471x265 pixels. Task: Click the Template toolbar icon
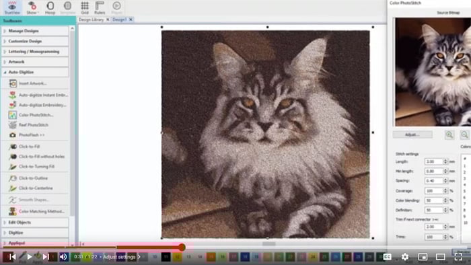[x=67, y=8]
